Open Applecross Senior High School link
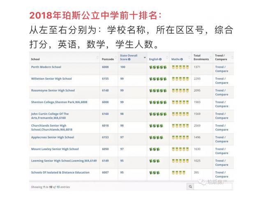 (x=53, y=137)
